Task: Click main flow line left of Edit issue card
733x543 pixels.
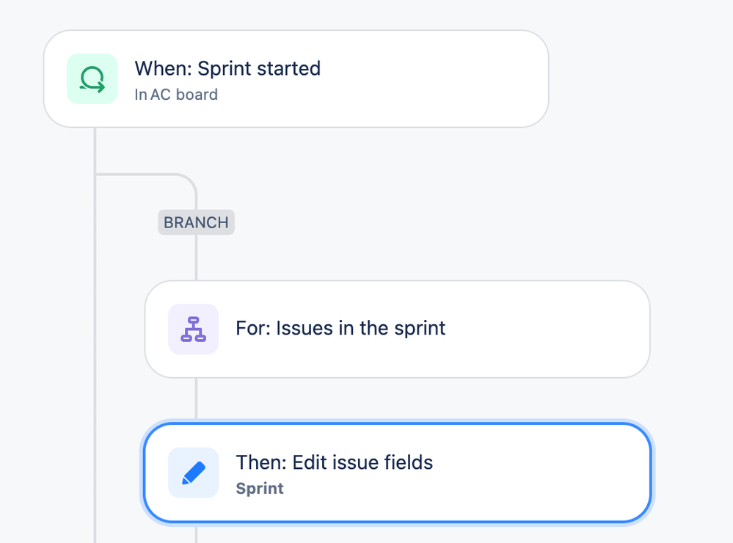Action: coord(95,473)
